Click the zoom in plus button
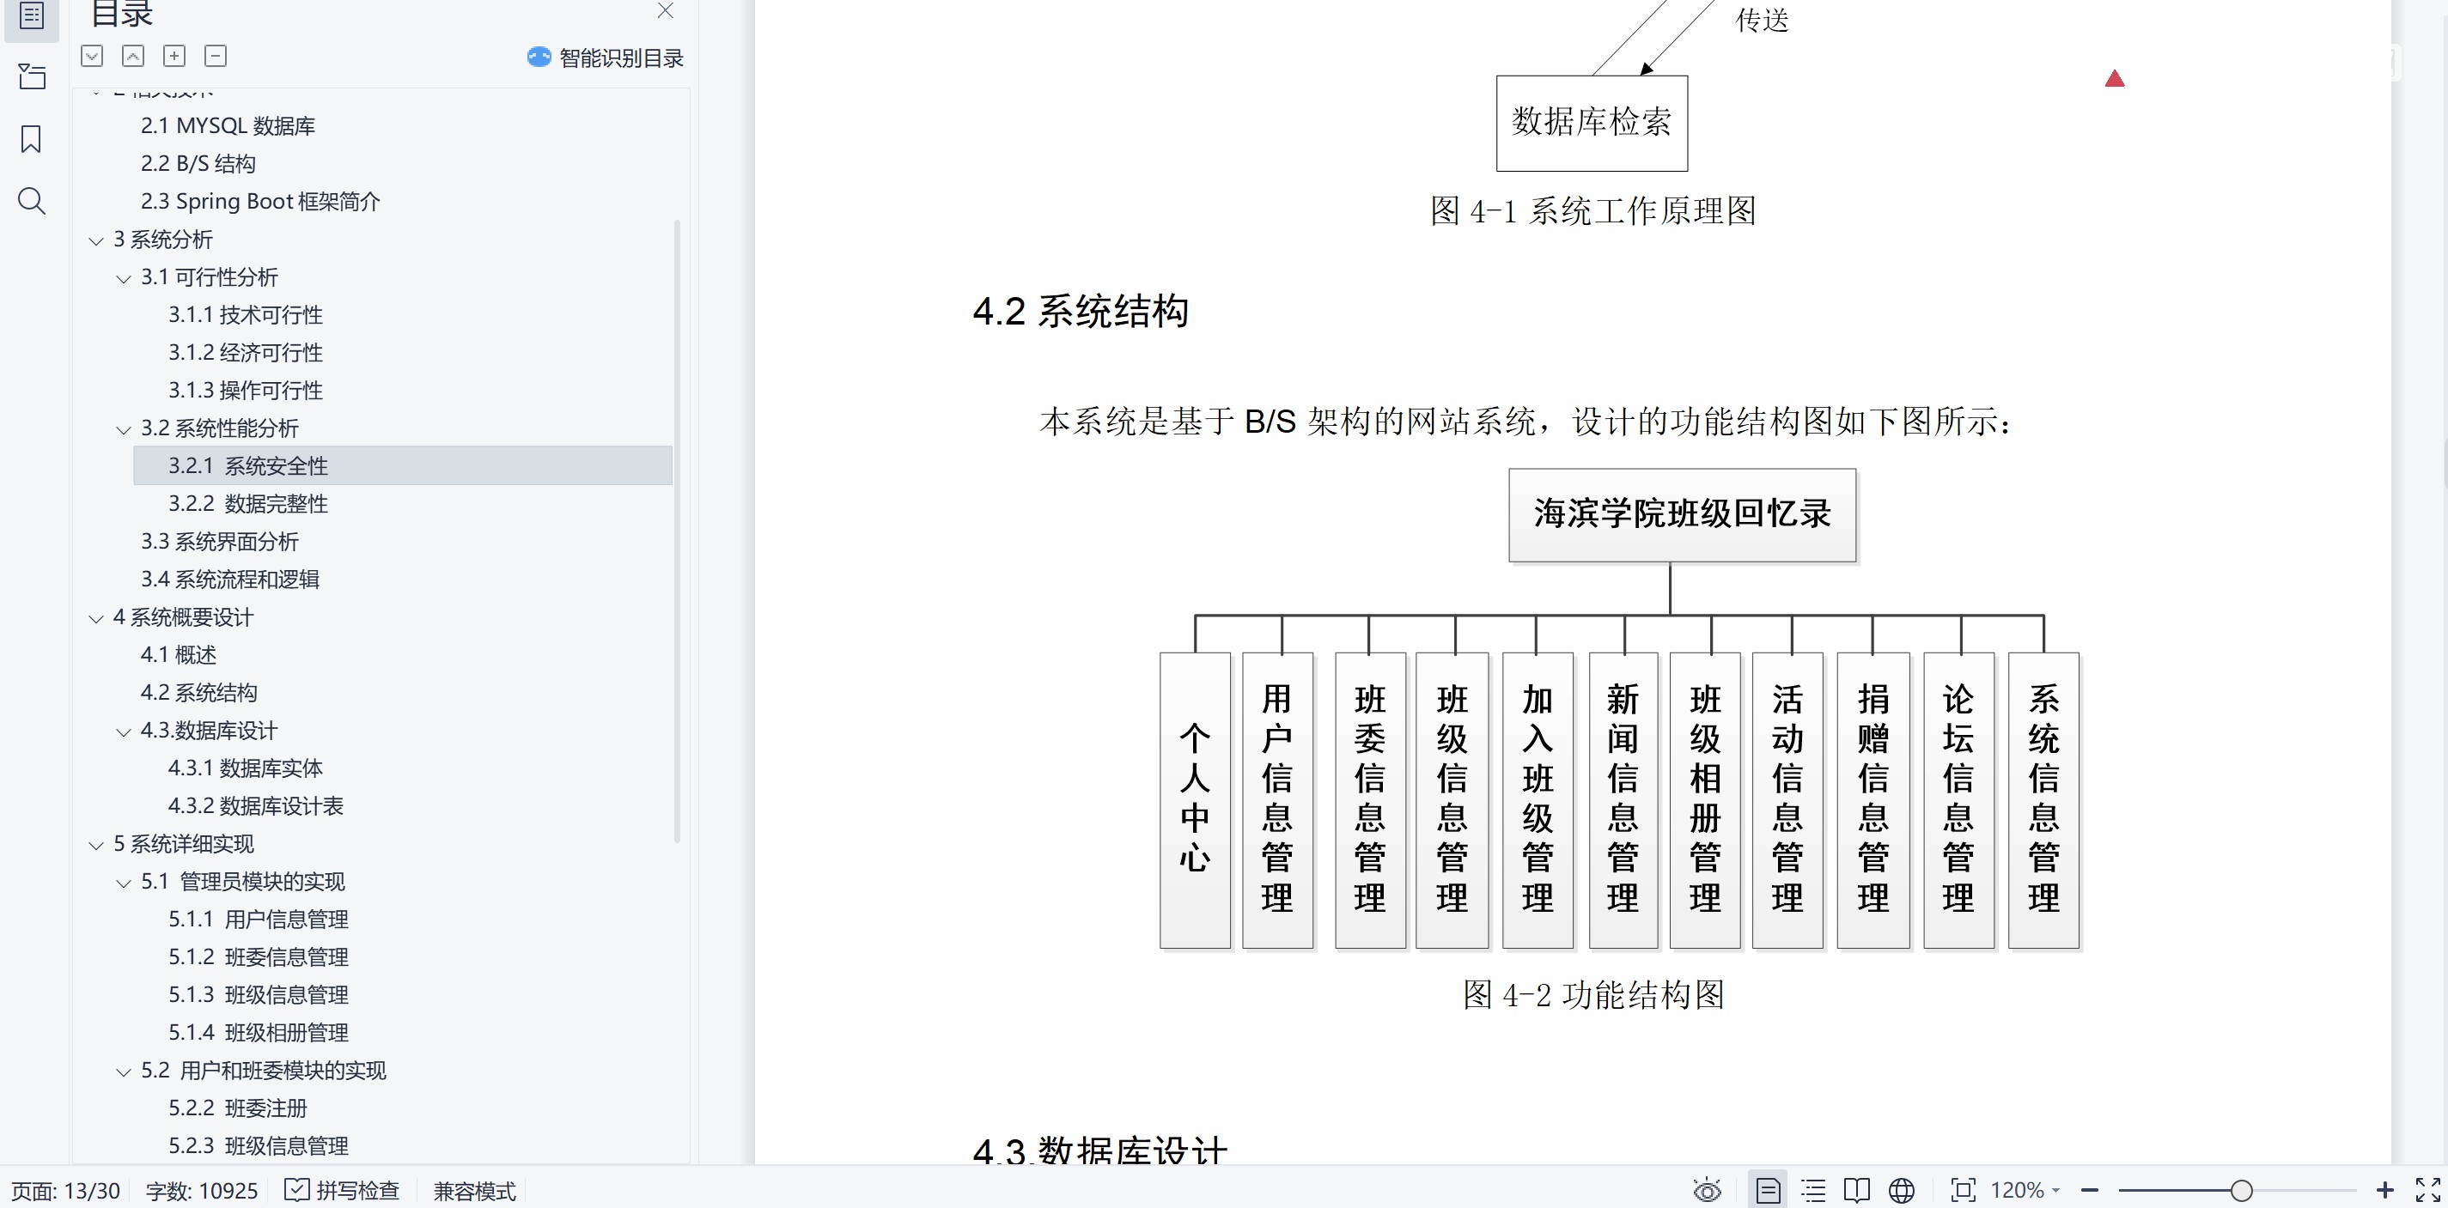Screen dimensions: 2448x1208 click(2384, 1190)
